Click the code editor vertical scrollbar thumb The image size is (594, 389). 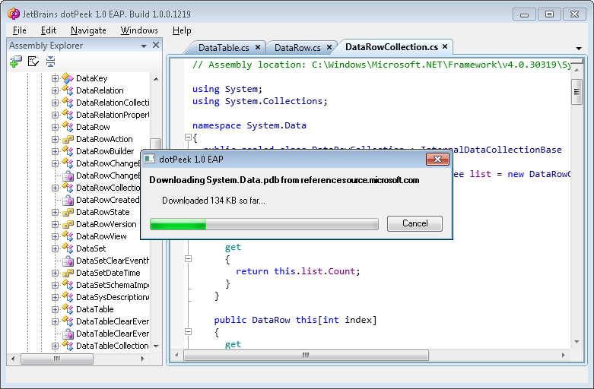tap(577, 92)
